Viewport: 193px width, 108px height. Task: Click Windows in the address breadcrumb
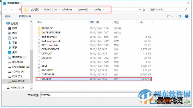tap(67, 10)
